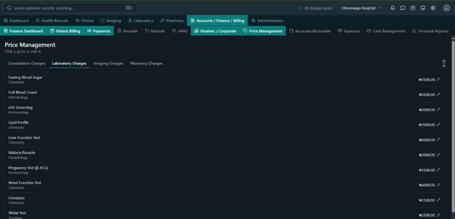Open Finance Dashboard sub-tab

(x=23, y=31)
